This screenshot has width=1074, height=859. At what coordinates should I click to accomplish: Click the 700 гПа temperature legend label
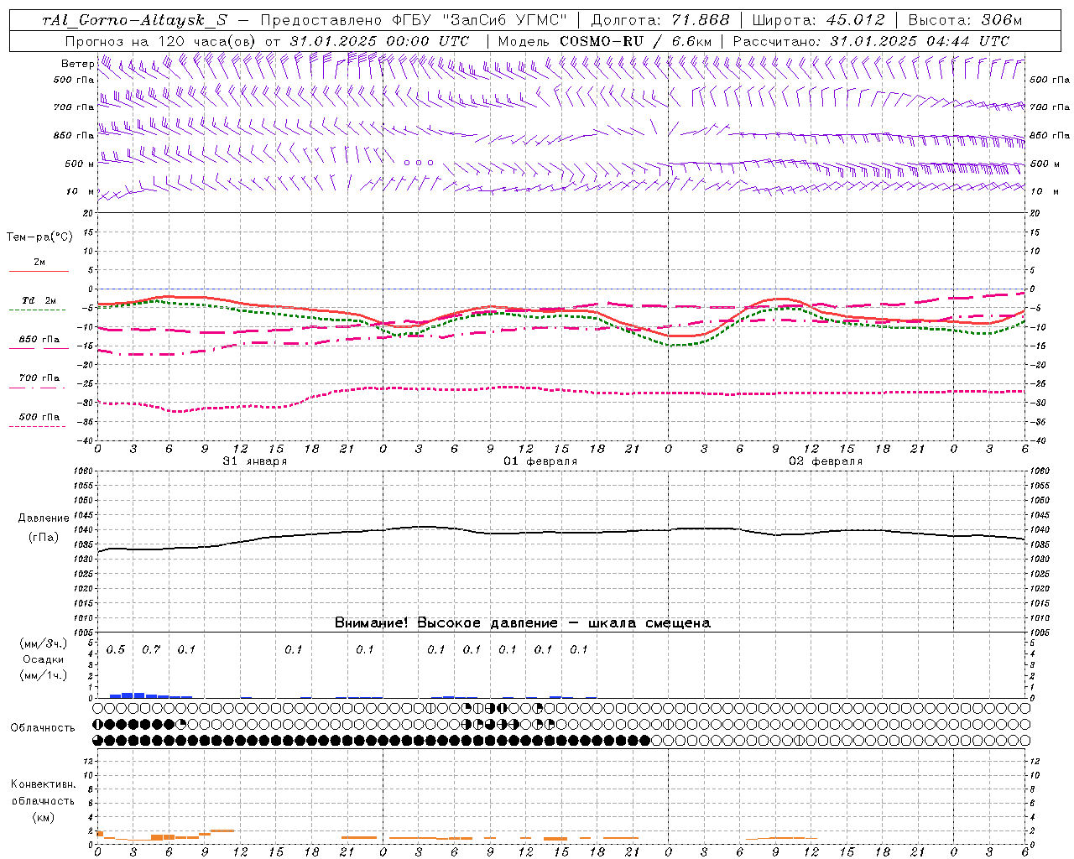[39, 378]
